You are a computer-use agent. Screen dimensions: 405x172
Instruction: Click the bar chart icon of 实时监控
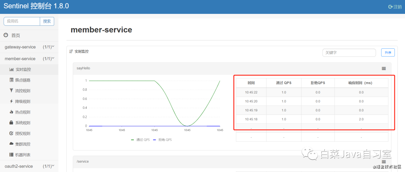pos(11,70)
